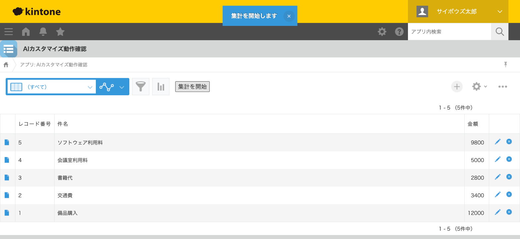Click the アプリ: AIカスタマイズ動作確認 breadcrumb link
This screenshot has height=239, width=520.
pos(54,65)
